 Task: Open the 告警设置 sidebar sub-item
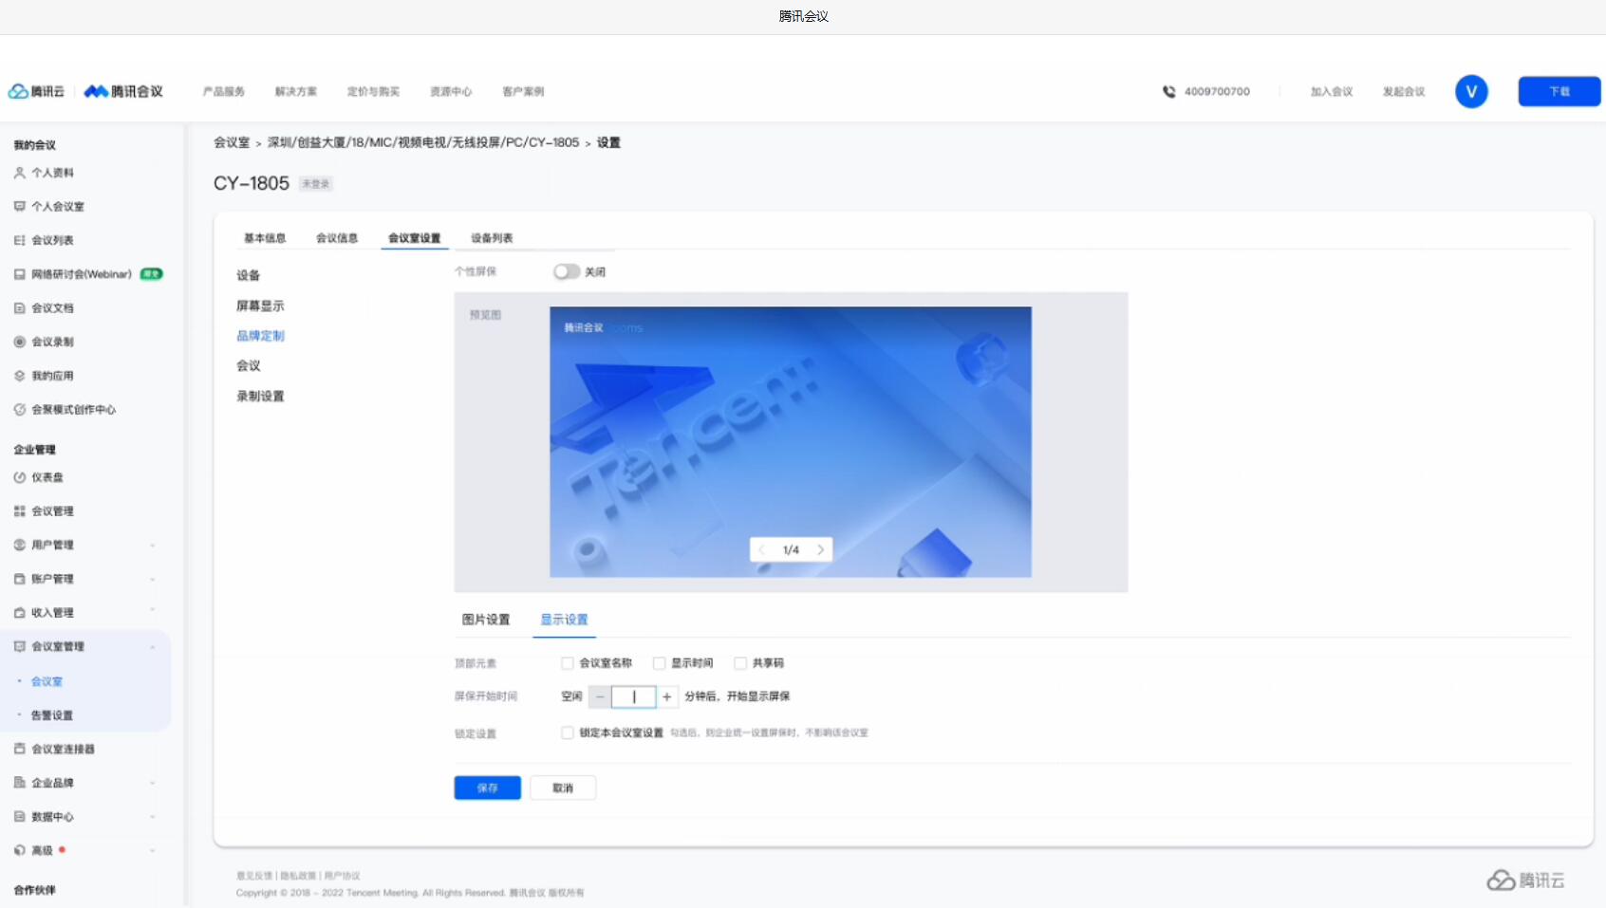coord(52,715)
